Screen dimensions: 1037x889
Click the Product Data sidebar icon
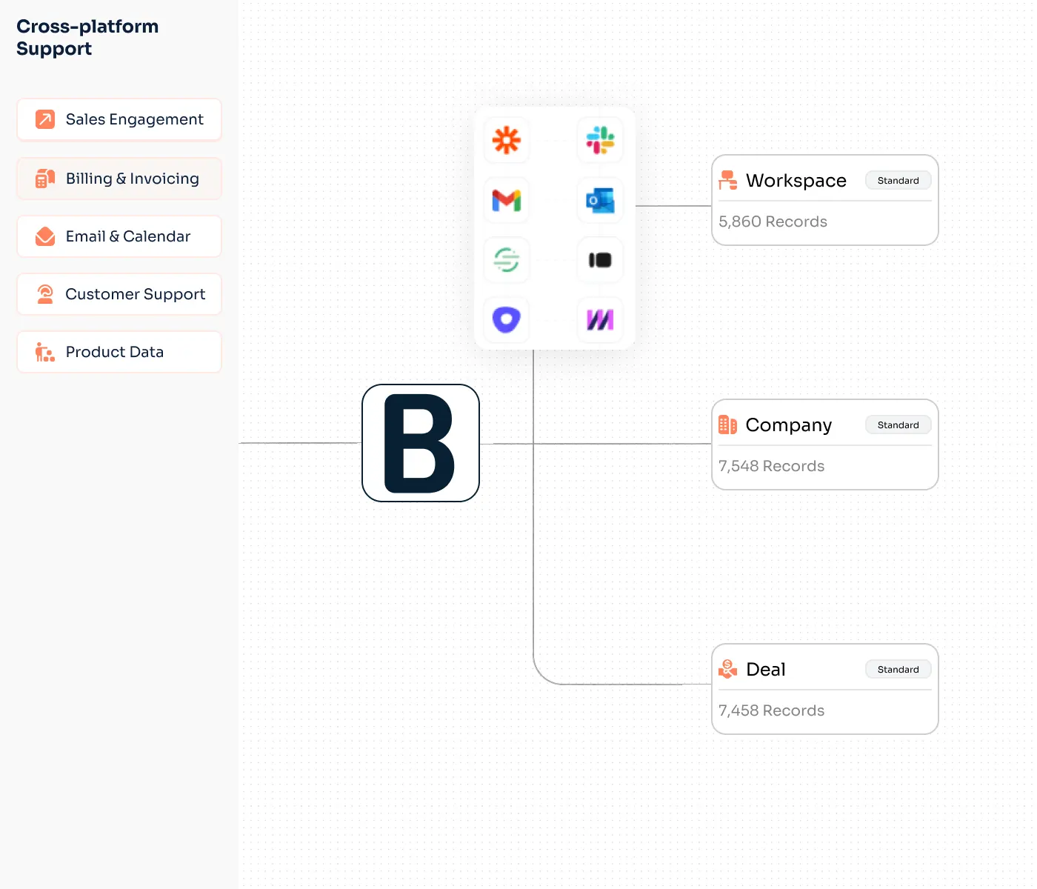[x=44, y=352]
